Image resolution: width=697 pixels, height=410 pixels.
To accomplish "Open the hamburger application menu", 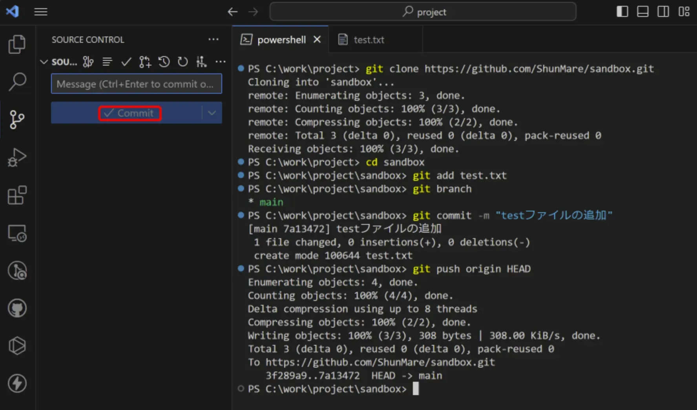I will pos(41,12).
